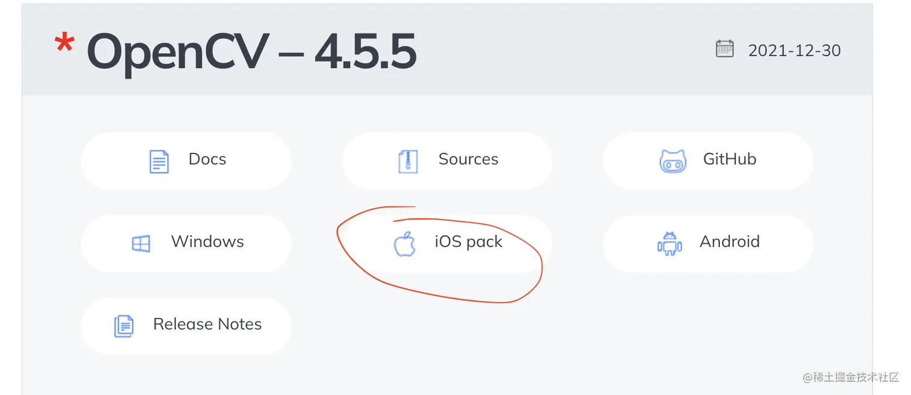The image size is (911, 395).
Task: Click the Sources zip archive icon
Action: (x=408, y=161)
